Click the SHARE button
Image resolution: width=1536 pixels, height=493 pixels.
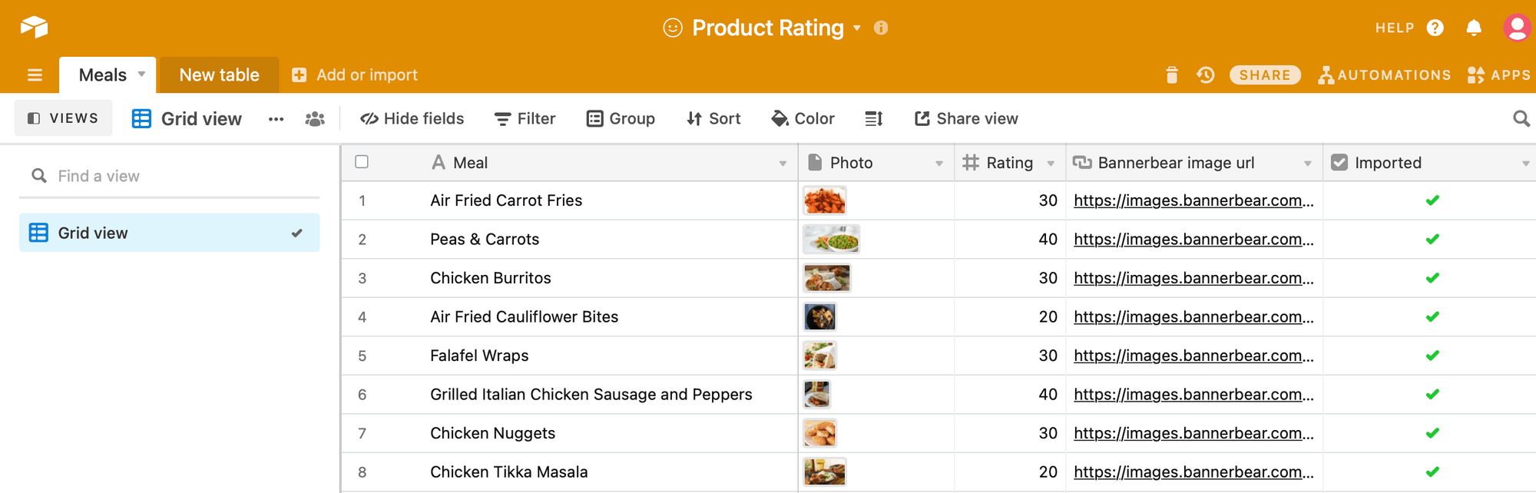click(1265, 75)
